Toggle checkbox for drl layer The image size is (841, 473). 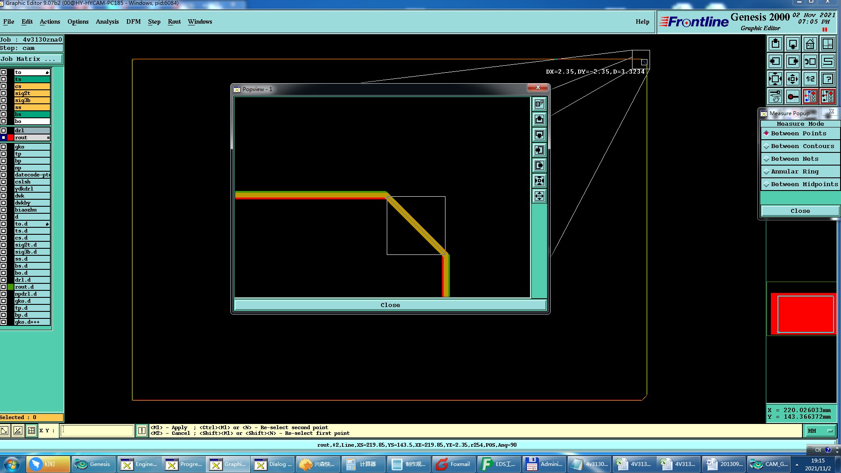click(4, 131)
